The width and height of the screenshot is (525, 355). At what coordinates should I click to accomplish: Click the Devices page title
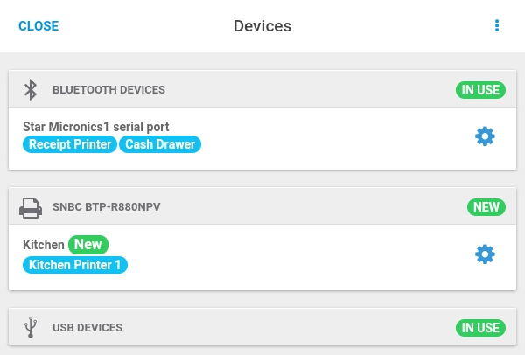pyautogui.click(x=262, y=26)
